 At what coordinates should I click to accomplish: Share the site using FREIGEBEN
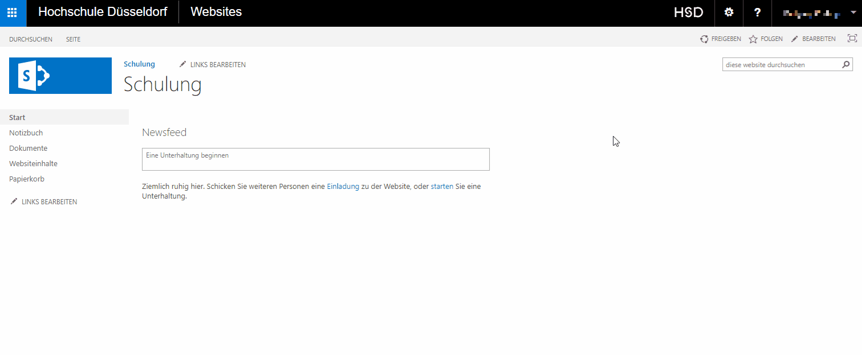coord(721,38)
